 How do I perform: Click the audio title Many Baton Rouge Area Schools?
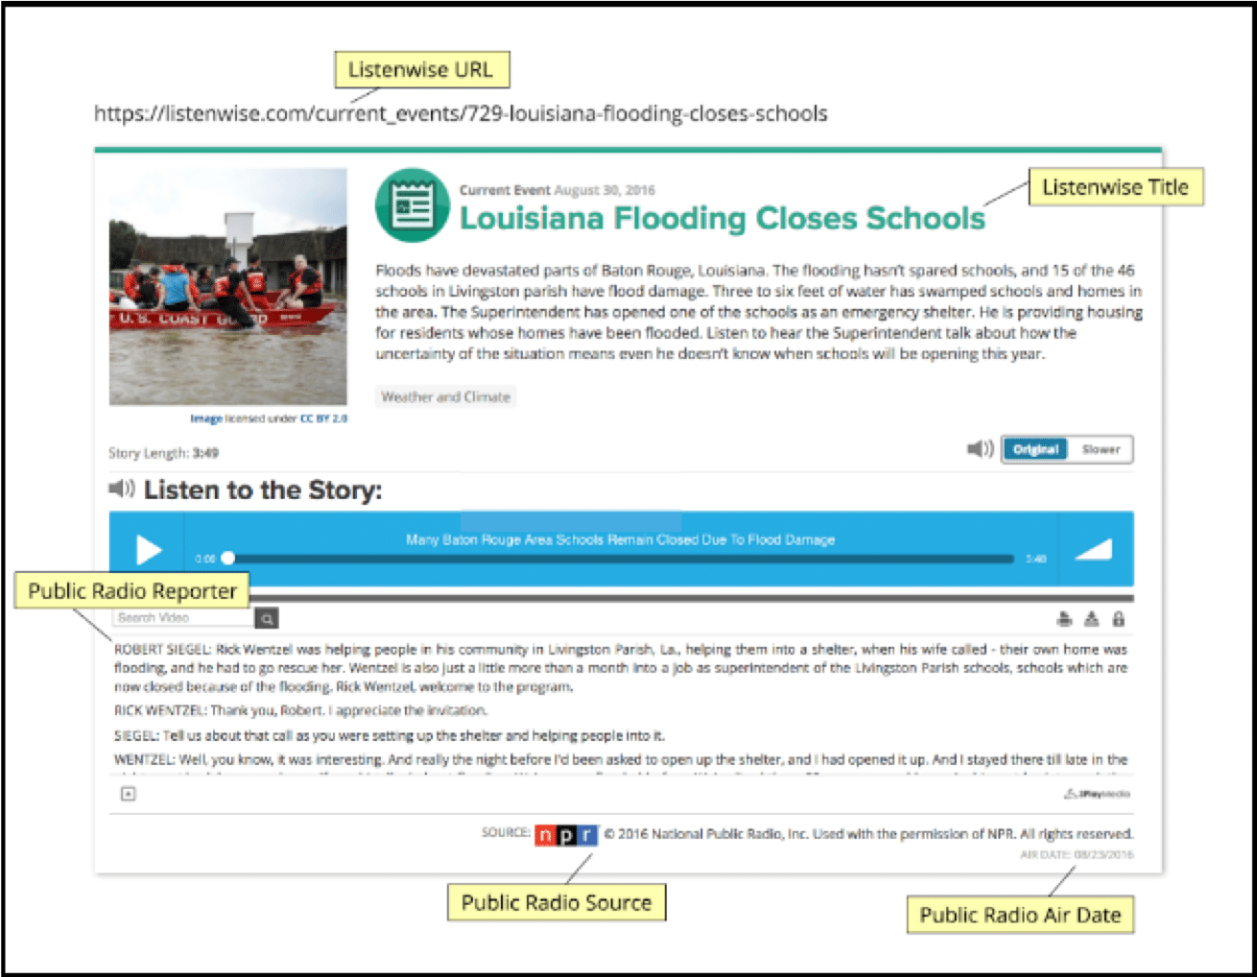(x=620, y=539)
